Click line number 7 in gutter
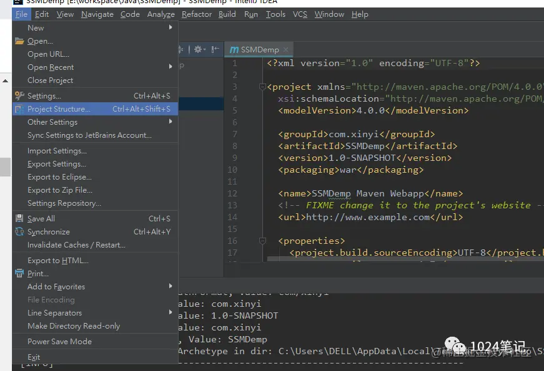This screenshot has height=371, width=544. click(x=235, y=134)
